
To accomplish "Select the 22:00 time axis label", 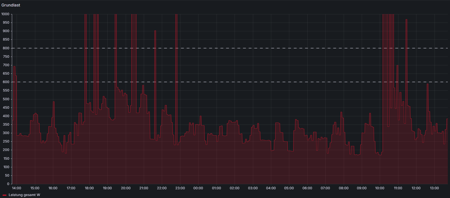I will pyautogui.click(x=162, y=188).
